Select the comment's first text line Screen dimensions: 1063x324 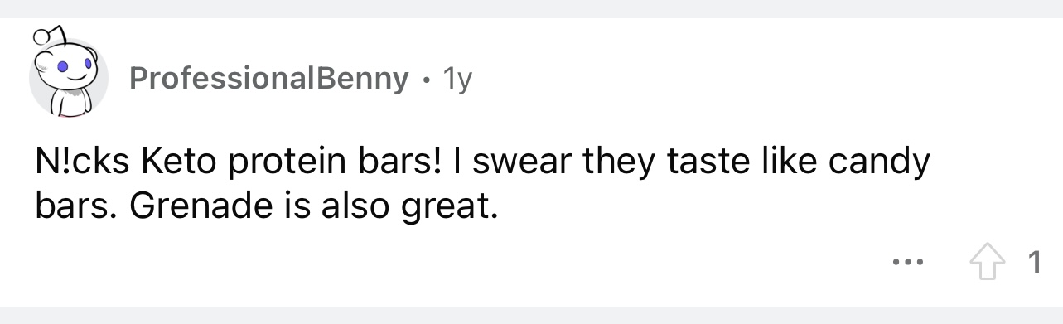coord(482,162)
